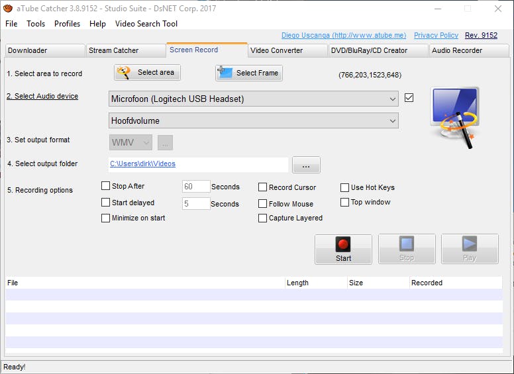Open the Video Search Tool menu
Viewport: 514px width, 374px height.
point(146,24)
